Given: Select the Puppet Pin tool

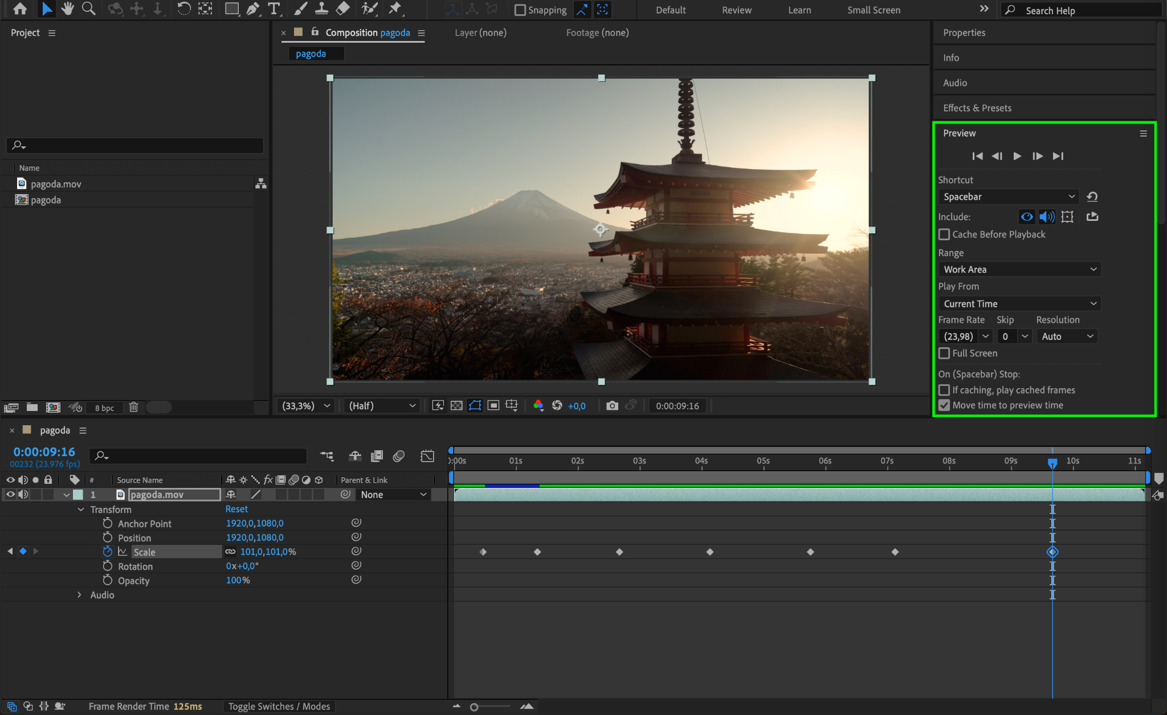Looking at the screenshot, I should coord(394,9).
